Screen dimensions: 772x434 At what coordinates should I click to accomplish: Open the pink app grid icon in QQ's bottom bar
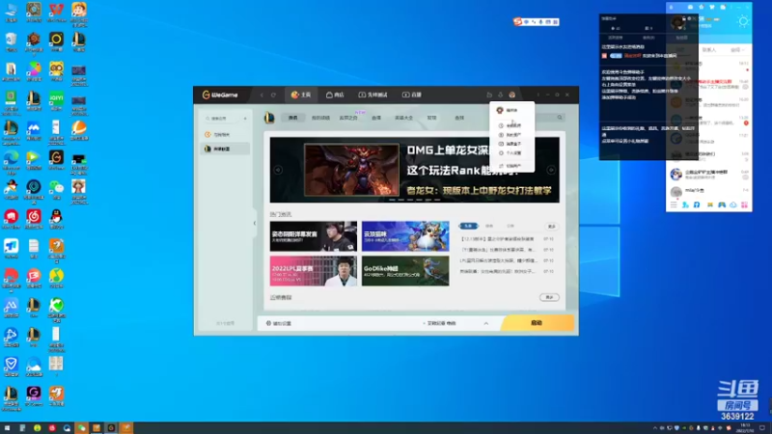pyautogui.click(x=744, y=204)
